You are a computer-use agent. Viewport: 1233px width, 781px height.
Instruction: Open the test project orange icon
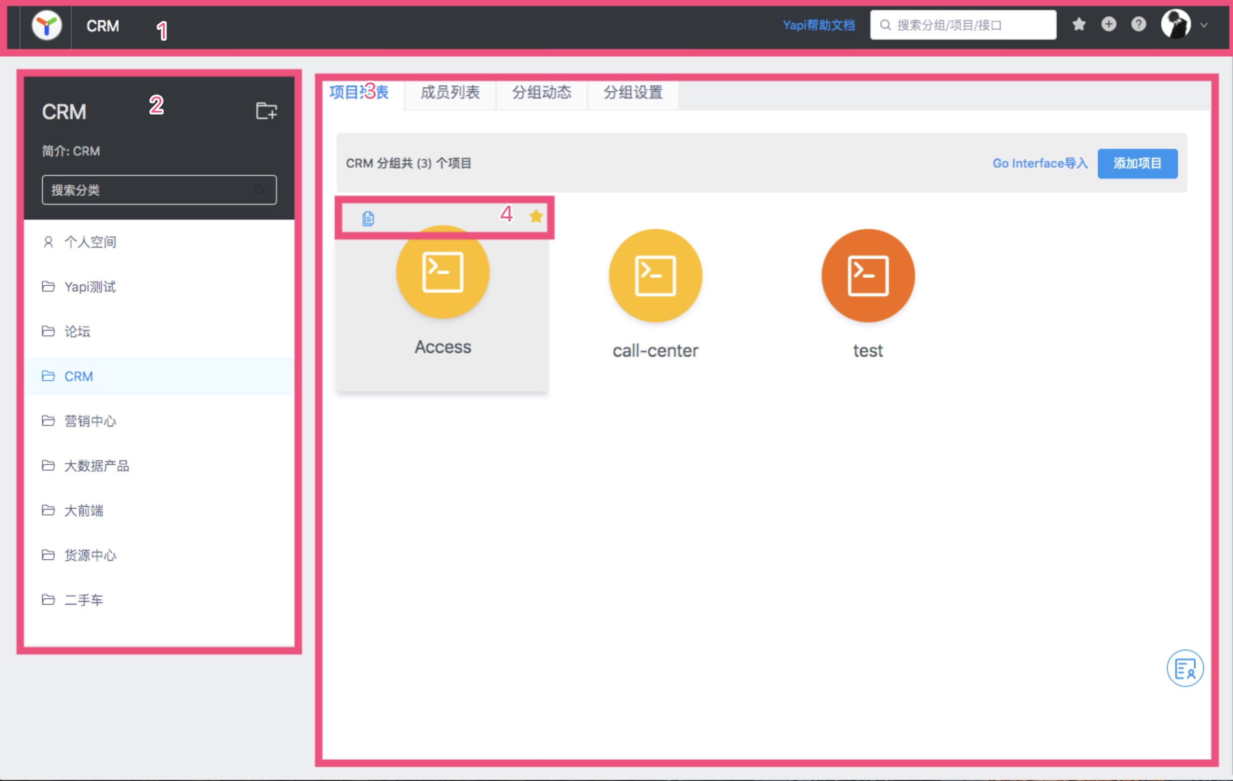point(868,275)
